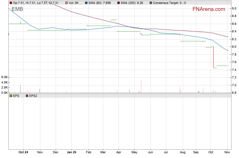
Task: Click the red OHLC price legend swatch
Action: (11, 3)
